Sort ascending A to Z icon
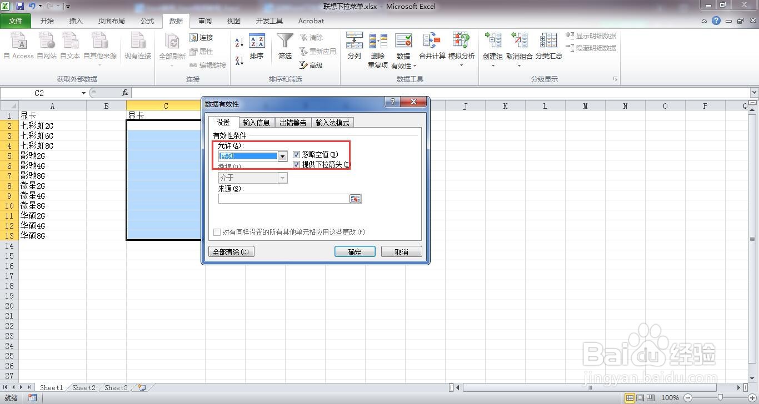The width and height of the screenshot is (759, 404). click(x=239, y=43)
